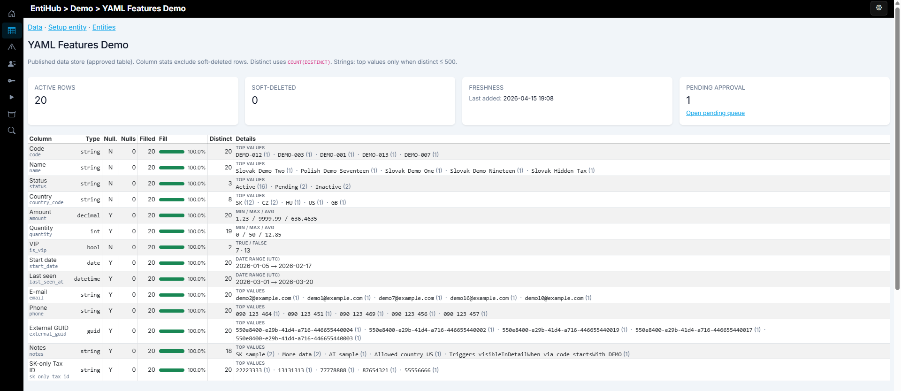Image resolution: width=901 pixels, height=391 pixels.
Task: Open the key icon in sidebar
Action: (x=12, y=81)
